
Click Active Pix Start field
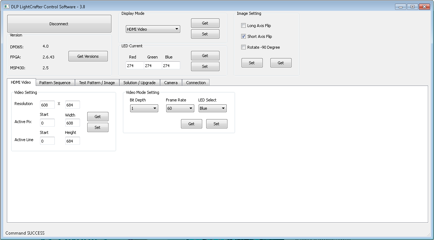pyautogui.click(x=48, y=123)
